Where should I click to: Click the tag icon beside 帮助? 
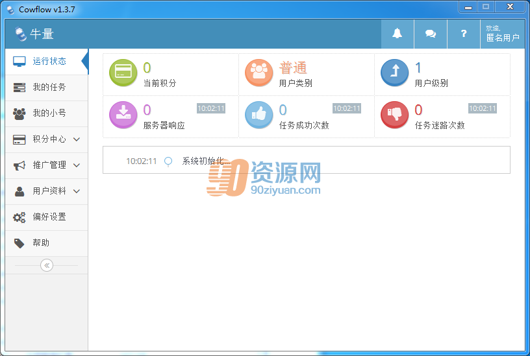pyautogui.click(x=19, y=243)
